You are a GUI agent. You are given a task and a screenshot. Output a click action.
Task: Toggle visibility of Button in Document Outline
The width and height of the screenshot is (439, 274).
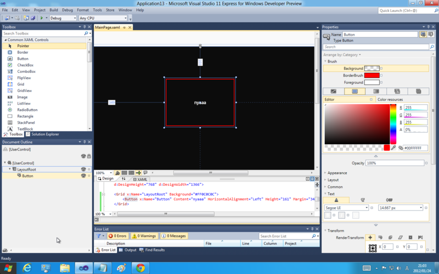[x=83, y=176]
